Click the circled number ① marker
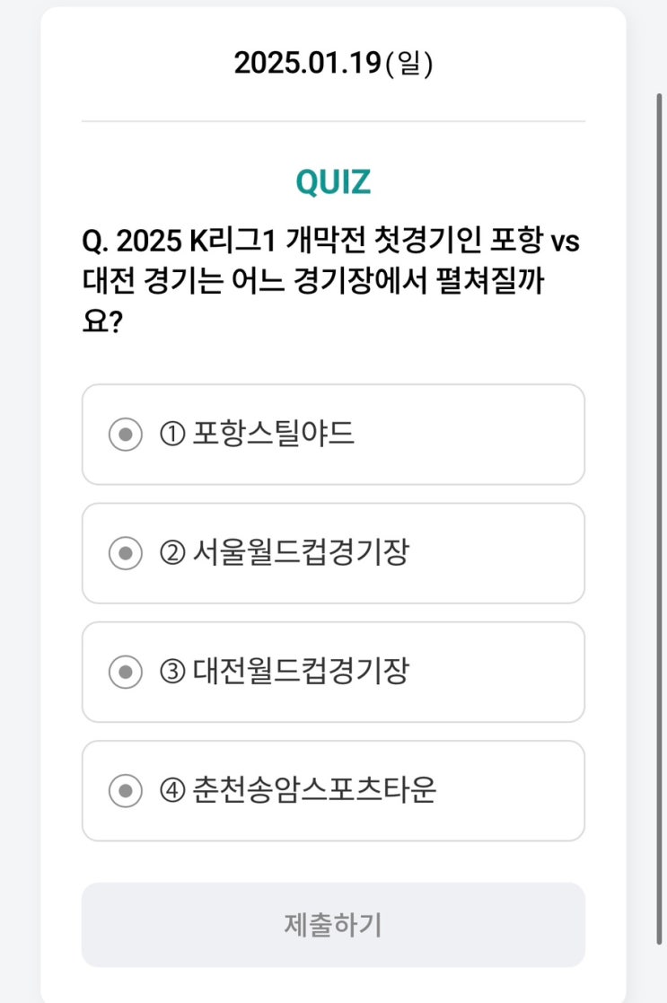The height and width of the screenshot is (1003, 667). 172,435
